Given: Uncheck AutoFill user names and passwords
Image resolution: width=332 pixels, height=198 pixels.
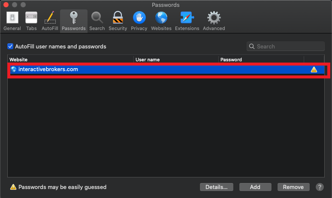Looking at the screenshot, I should click(10, 46).
